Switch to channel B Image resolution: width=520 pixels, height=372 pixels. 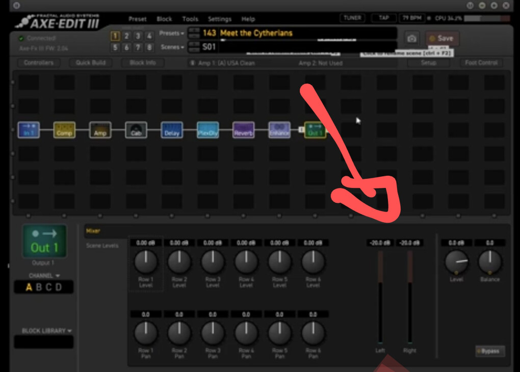pyautogui.click(x=39, y=287)
